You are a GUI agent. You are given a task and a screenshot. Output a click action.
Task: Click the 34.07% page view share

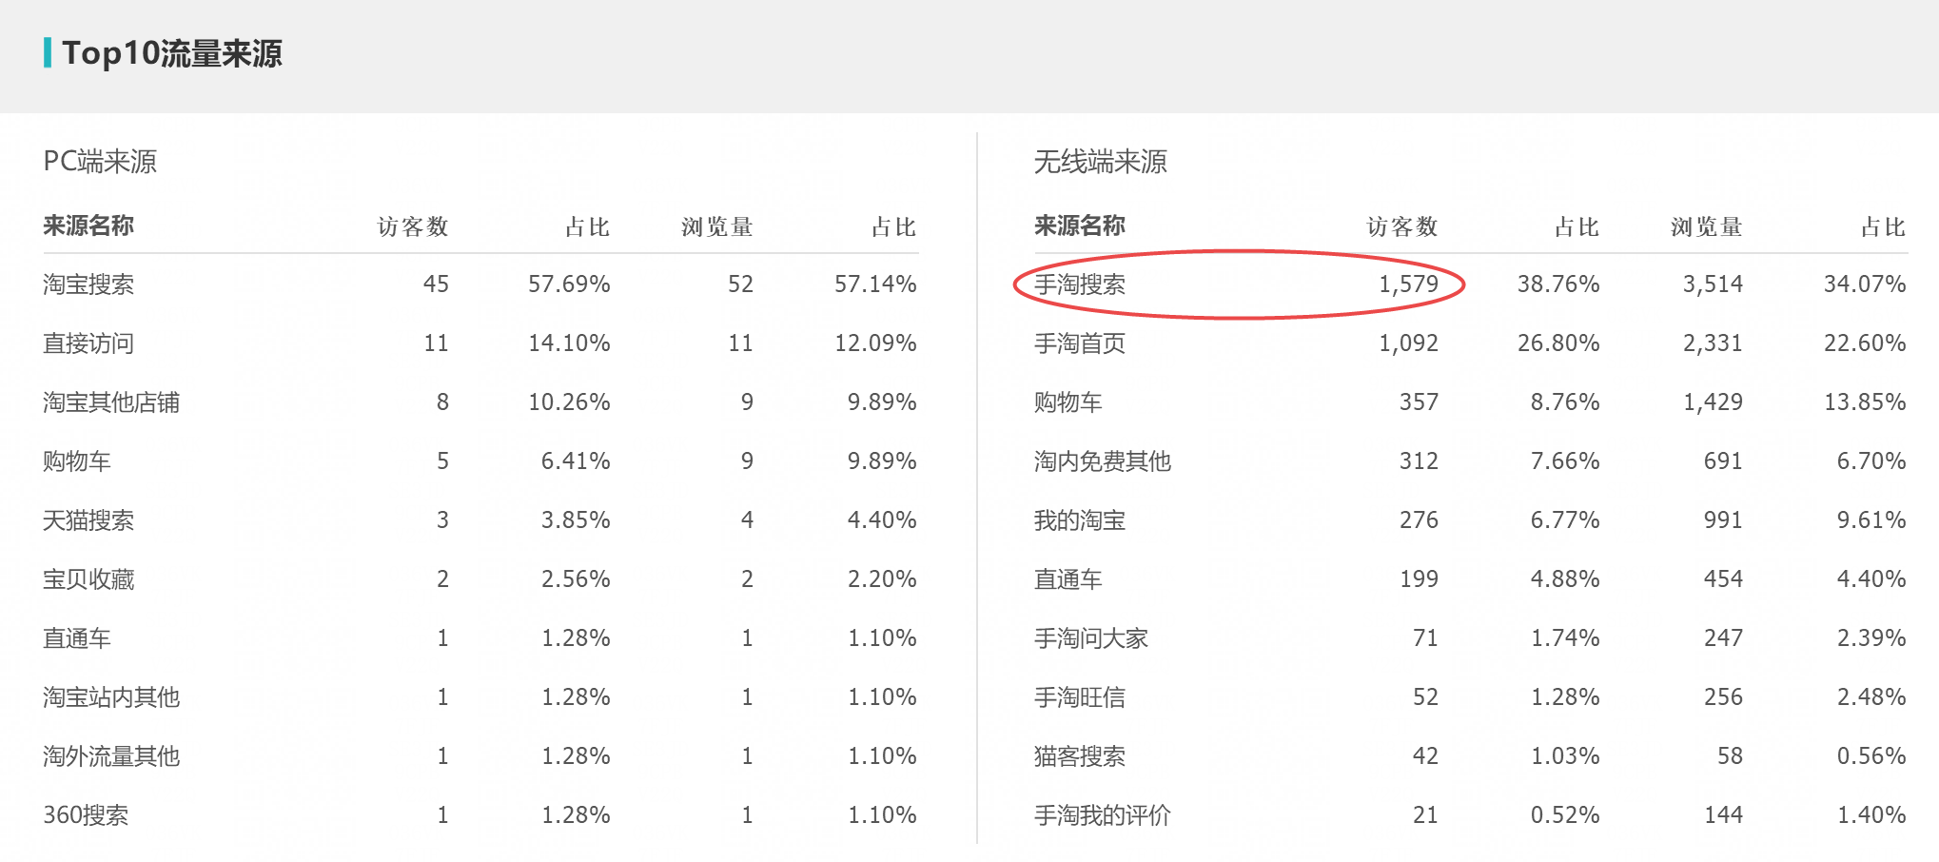pos(1865,284)
